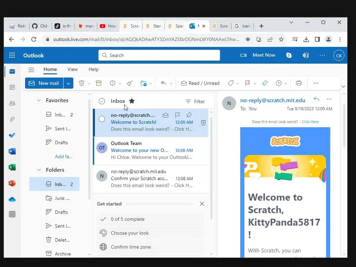Open Confirm your Scratch account email
This screenshot has width=356, height=267.
pyautogui.click(x=151, y=179)
